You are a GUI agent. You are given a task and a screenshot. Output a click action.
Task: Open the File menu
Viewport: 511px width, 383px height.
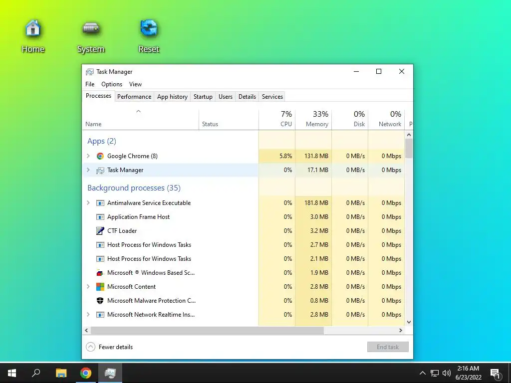[90, 84]
